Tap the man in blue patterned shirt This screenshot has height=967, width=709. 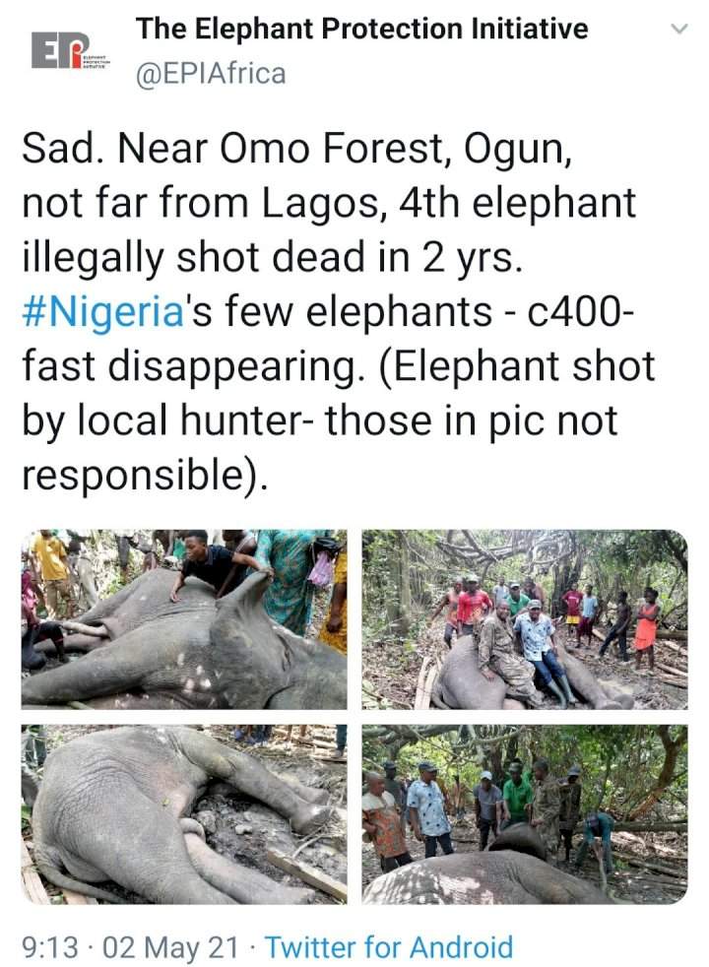[428, 809]
